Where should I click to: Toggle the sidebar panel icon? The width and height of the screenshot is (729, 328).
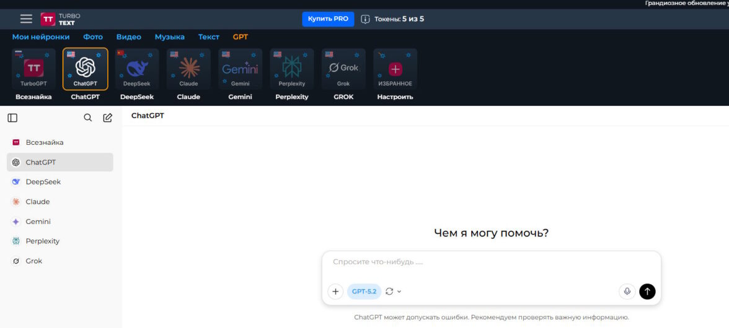tap(12, 118)
